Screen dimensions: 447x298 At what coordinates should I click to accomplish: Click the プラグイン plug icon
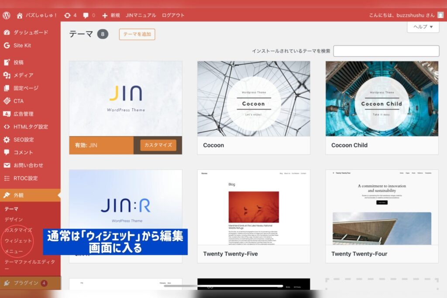7,283
